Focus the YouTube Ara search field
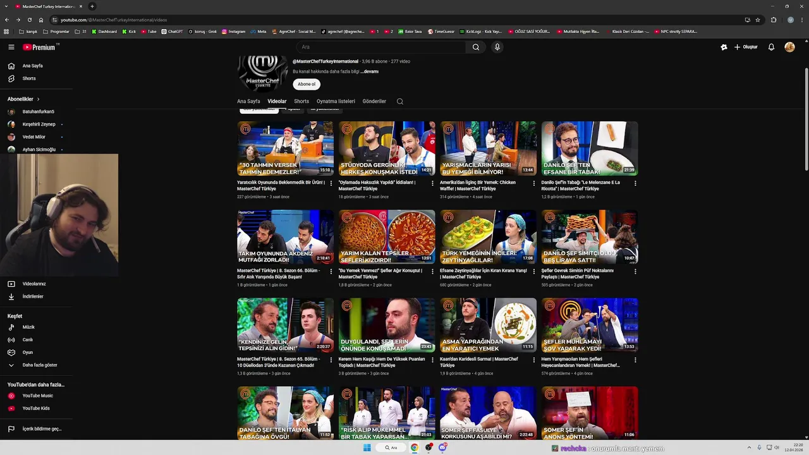The height and width of the screenshot is (455, 809). [x=382, y=47]
